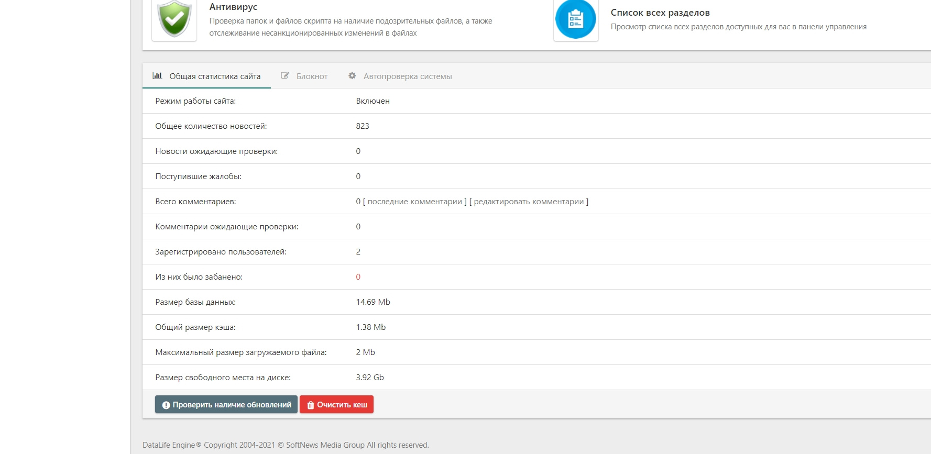Open the Antivirus green shield icon
931x454 pixels.
coord(174,19)
